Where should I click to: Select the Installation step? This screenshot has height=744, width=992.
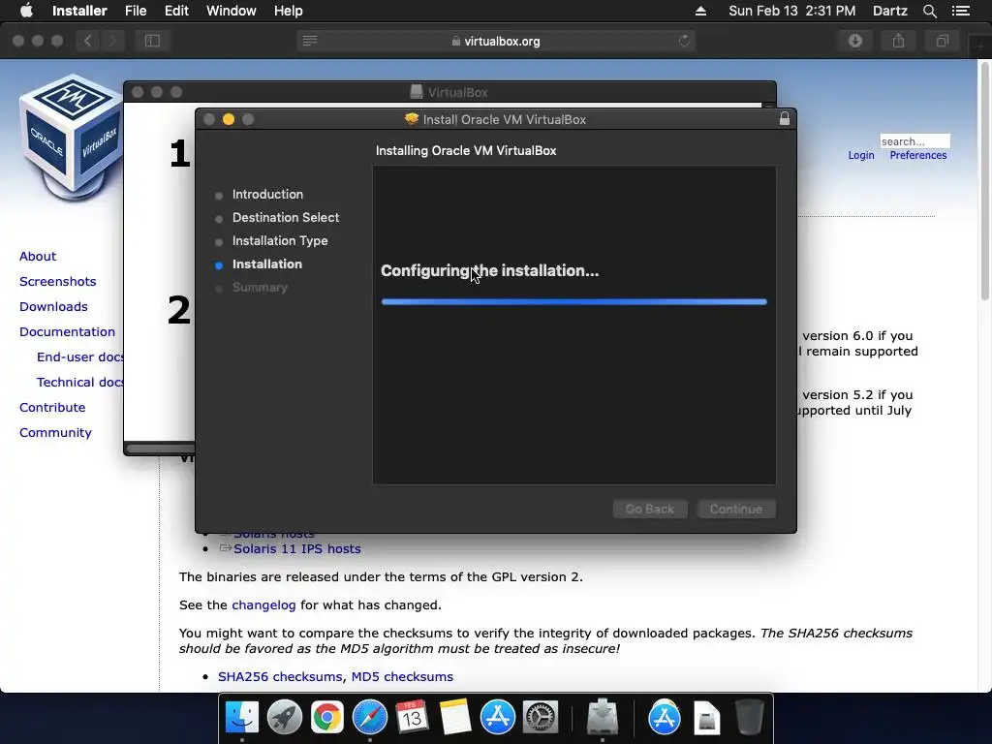(267, 264)
